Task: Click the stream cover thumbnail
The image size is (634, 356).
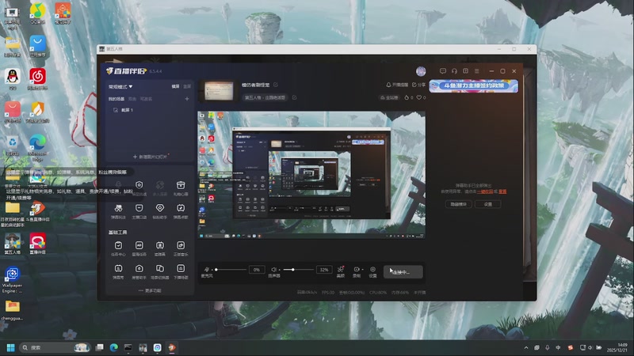Action: (219, 91)
